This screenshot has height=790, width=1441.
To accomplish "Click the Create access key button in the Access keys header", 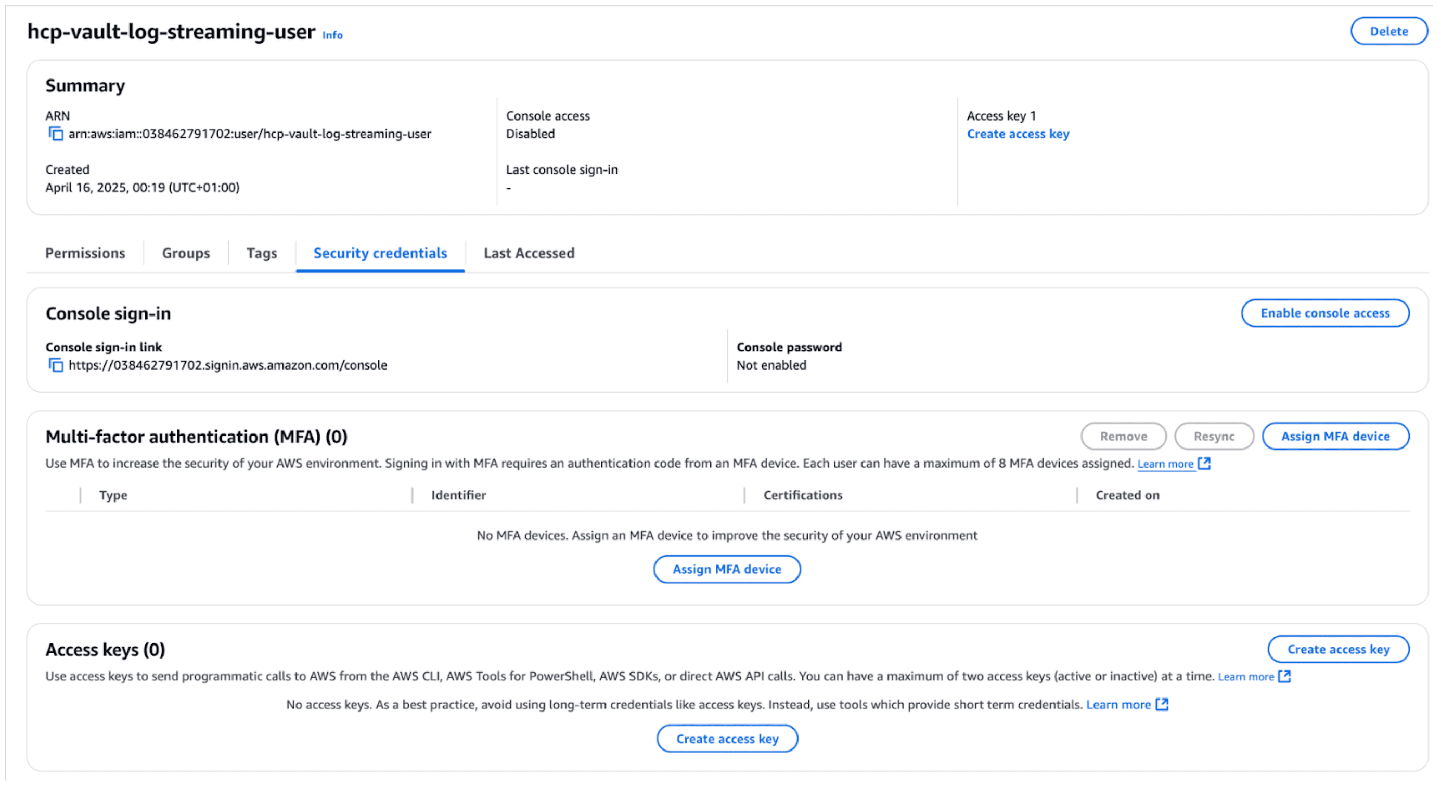I will [1338, 649].
